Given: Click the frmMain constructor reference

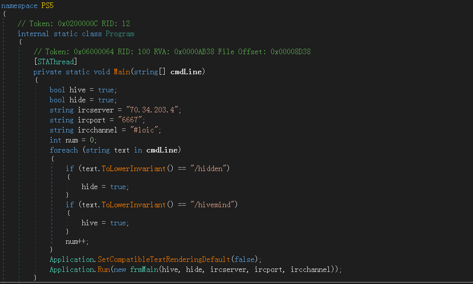Looking at the screenshot, I should pyautogui.click(x=144, y=269).
